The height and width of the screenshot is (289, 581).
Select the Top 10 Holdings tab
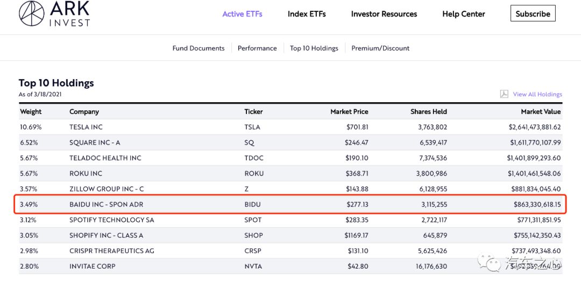pos(314,48)
